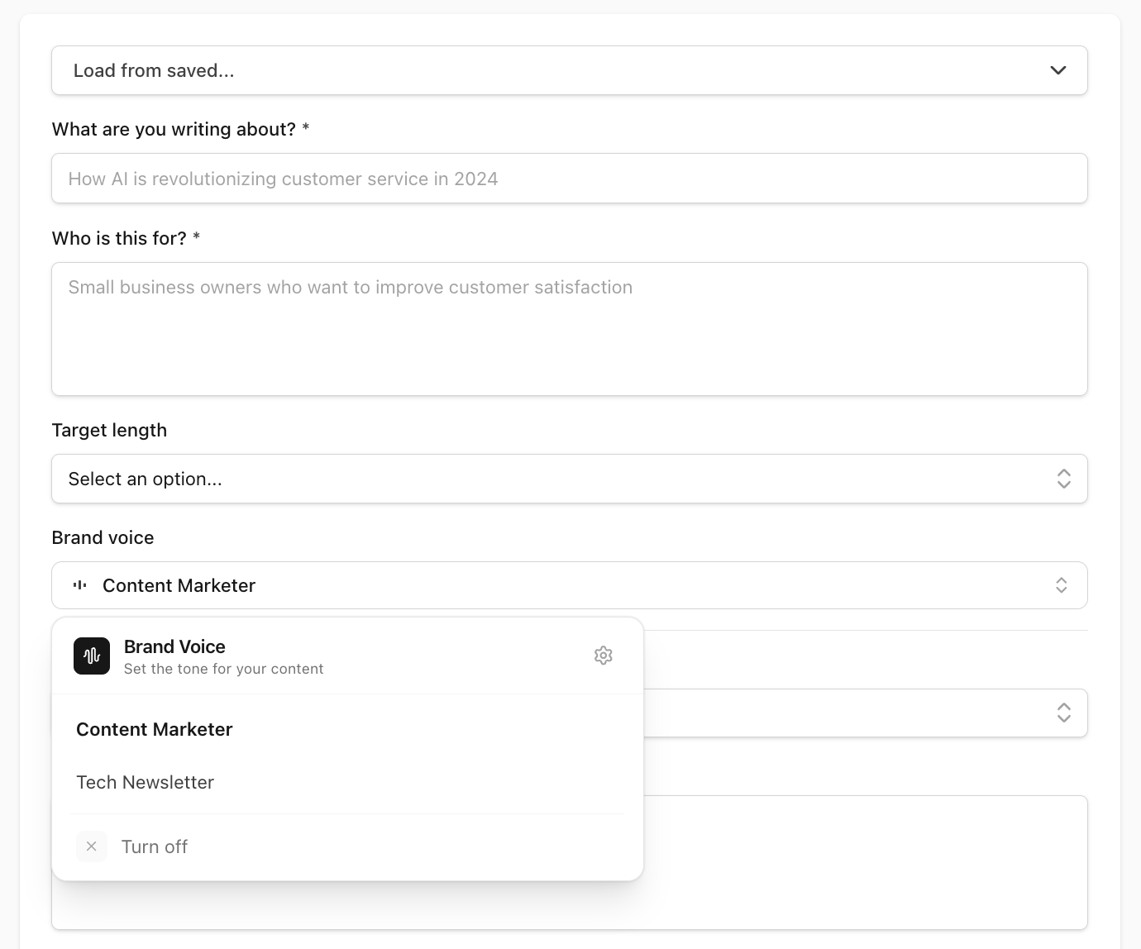Turn off the brand voice
The image size is (1141, 949).
[x=155, y=846]
